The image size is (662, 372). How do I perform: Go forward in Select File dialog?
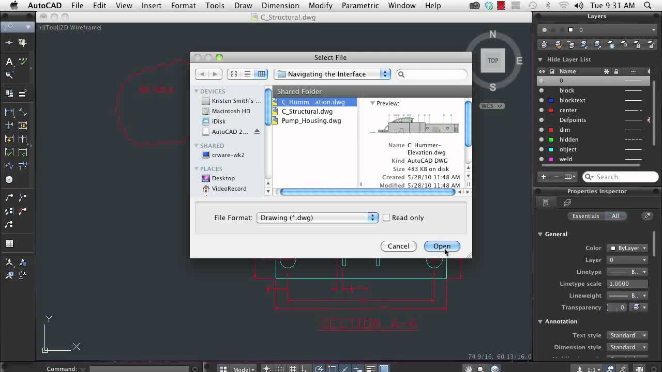216,74
